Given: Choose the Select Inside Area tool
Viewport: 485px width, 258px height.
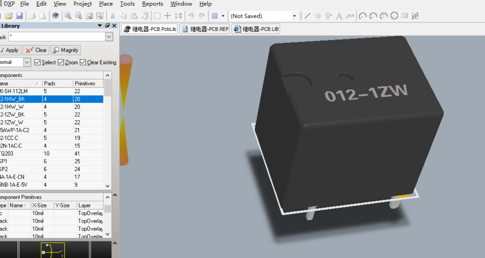Looking at the screenshot, I should coord(157,16).
